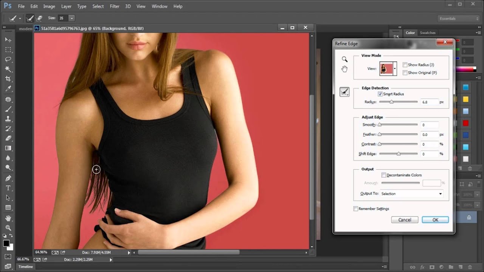The height and width of the screenshot is (272, 484).
Task: Click Cancel in the Refine Edge dialog
Action: pyautogui.click(x=405, y=220)
